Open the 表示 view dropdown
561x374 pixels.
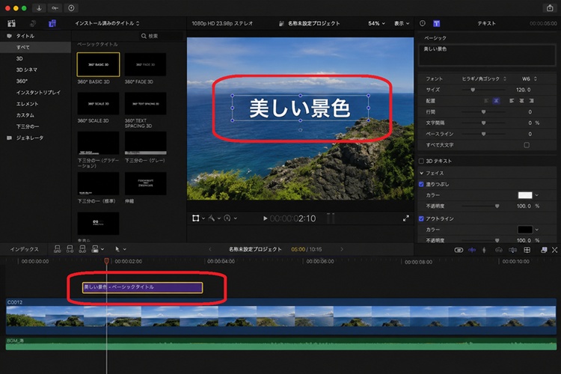coord(402,23)
